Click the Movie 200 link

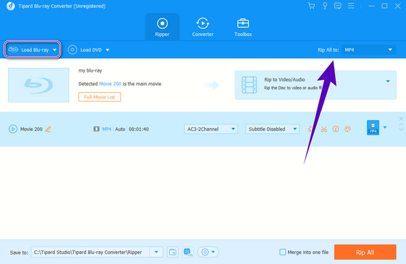[x=110, y=84]
